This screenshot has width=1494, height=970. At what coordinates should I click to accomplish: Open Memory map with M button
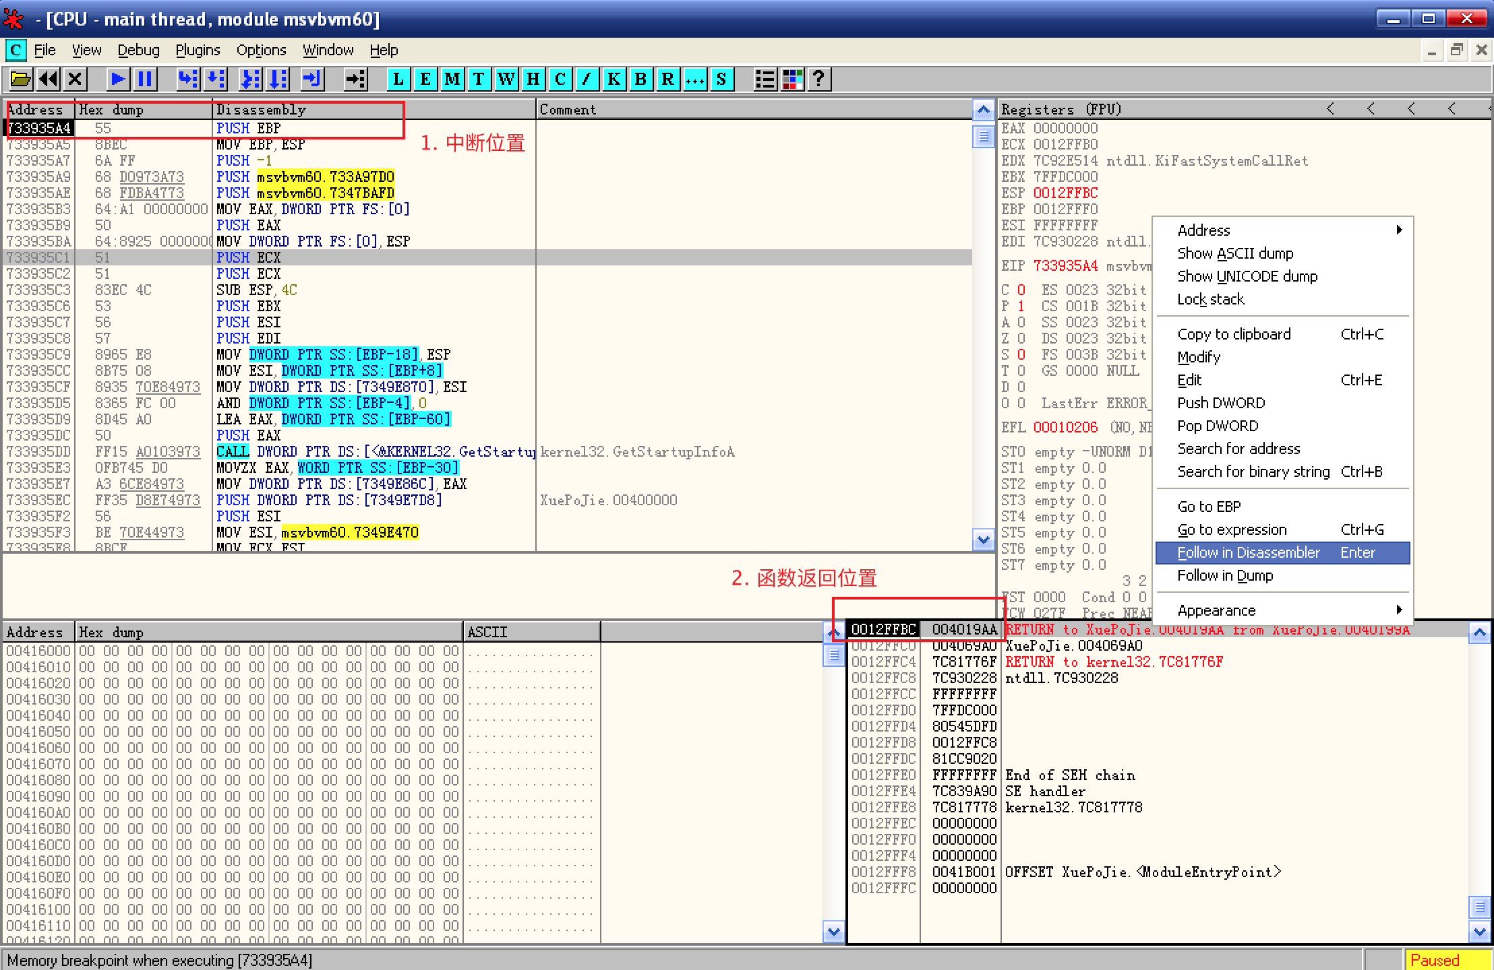452,79
